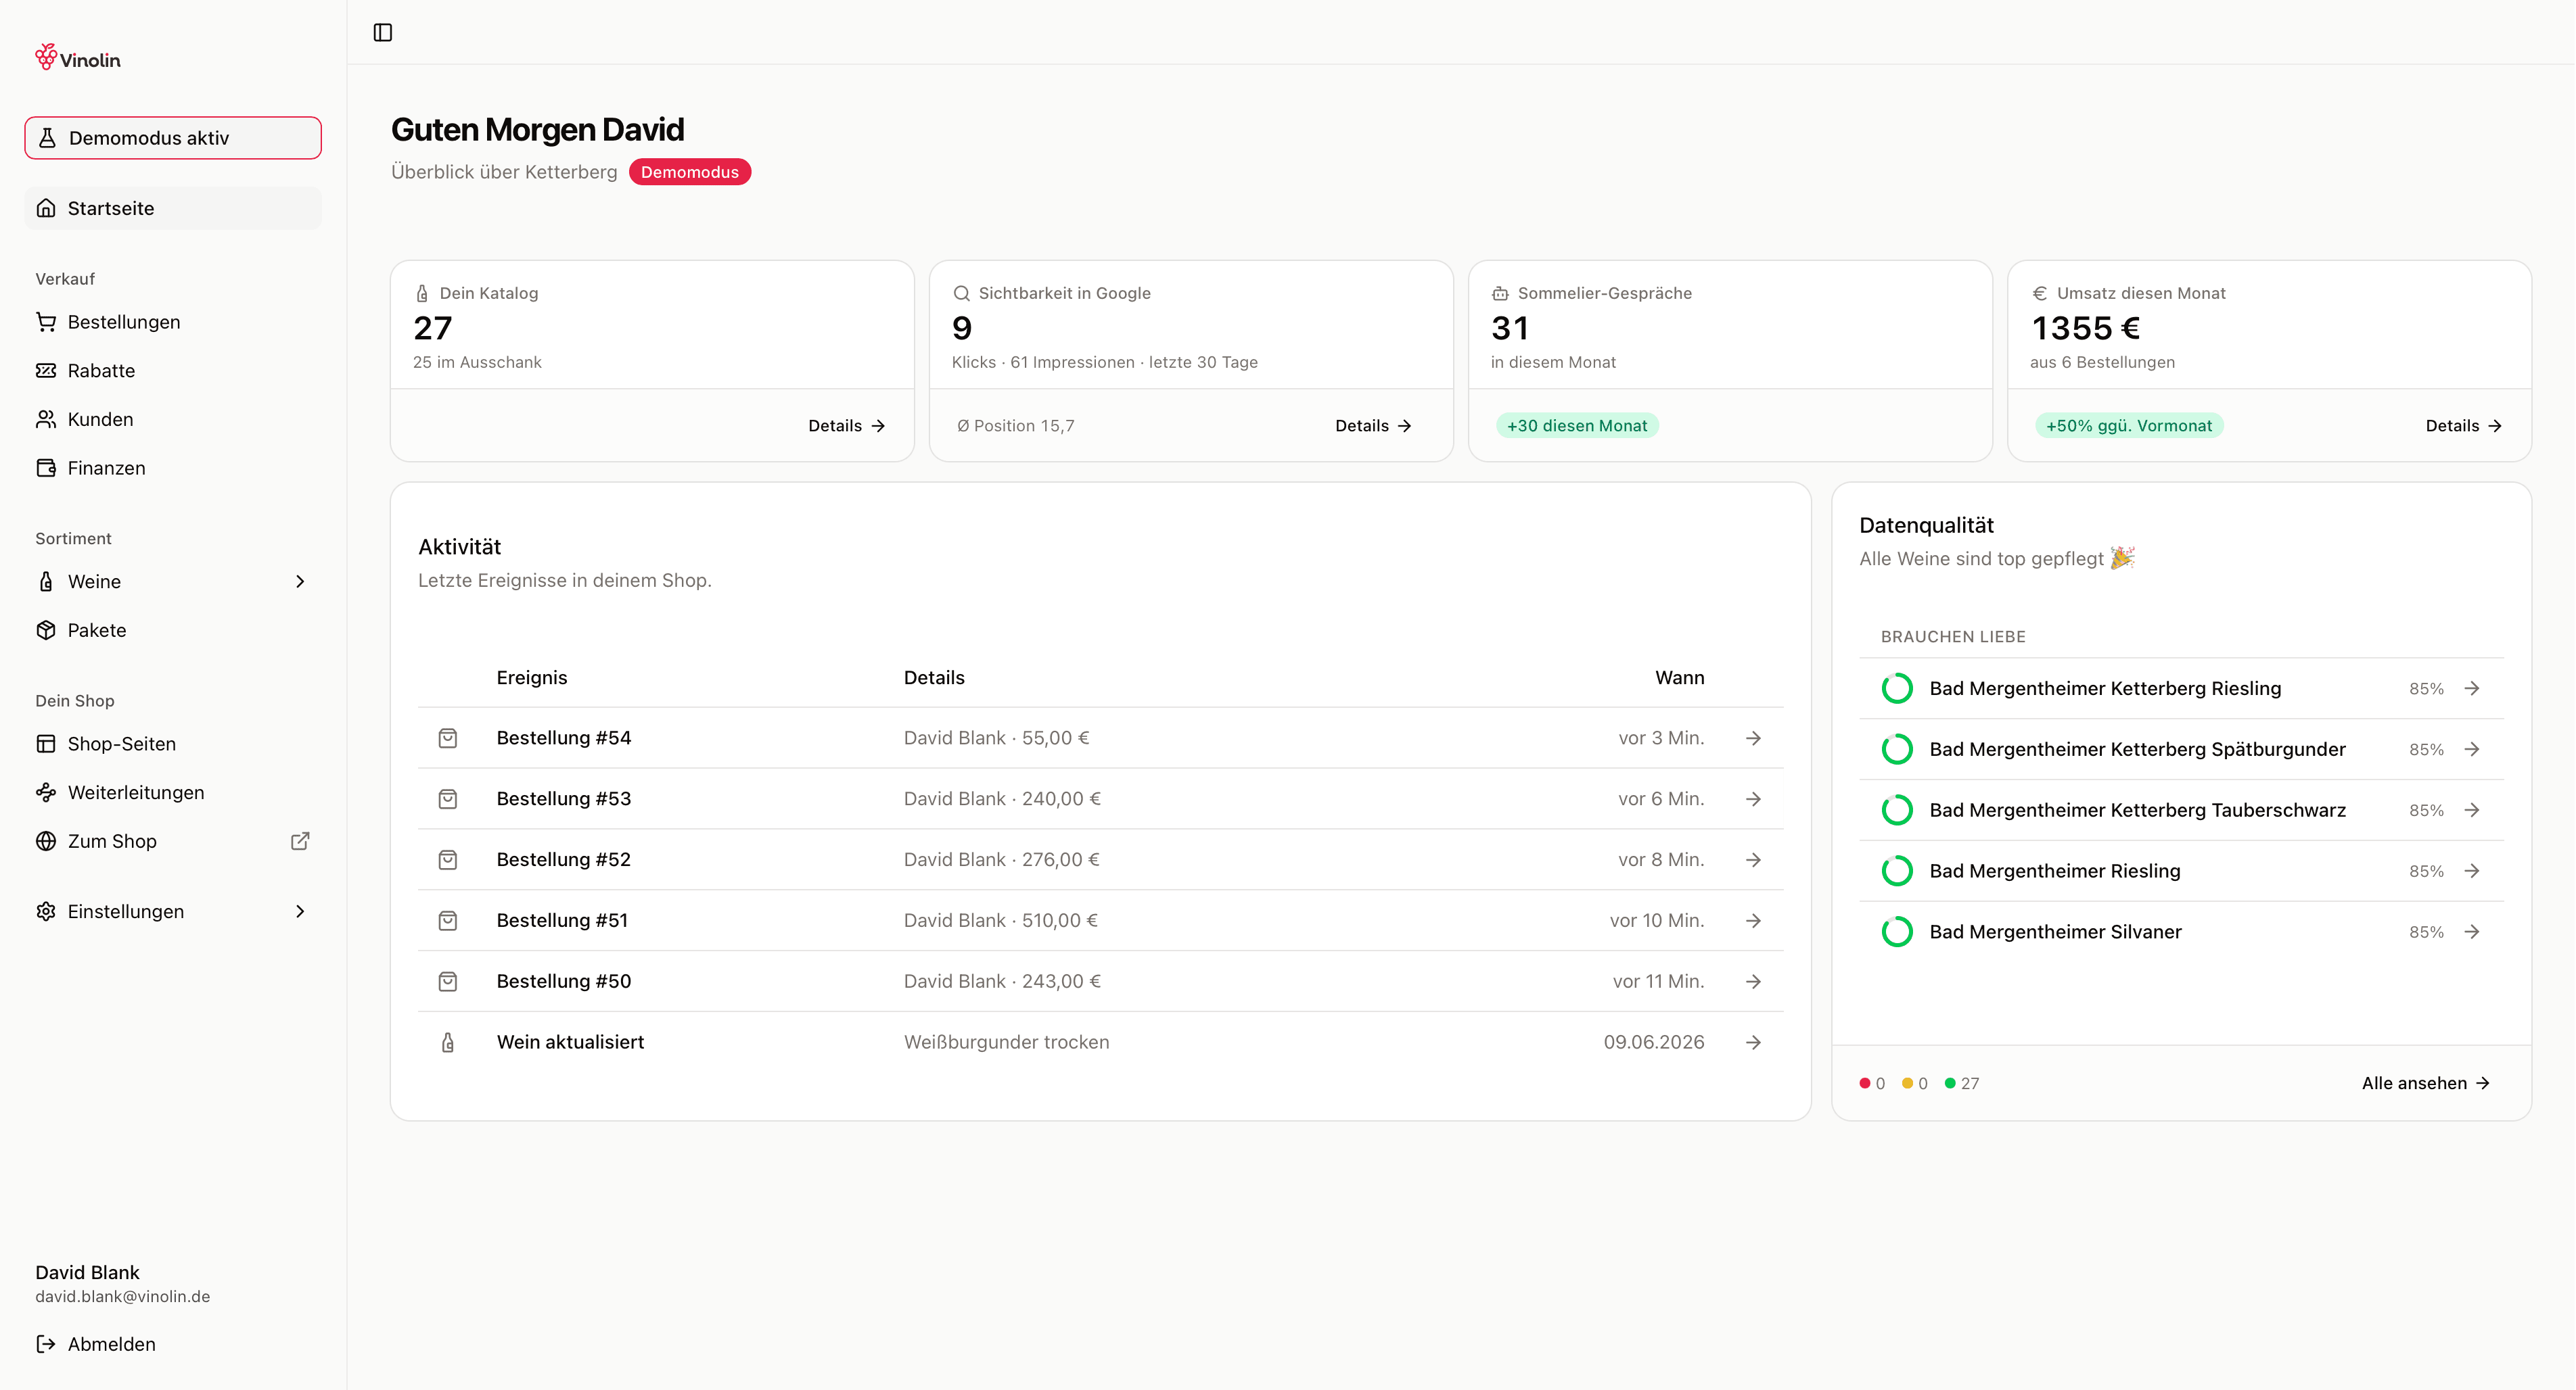Screen dimensions: 2576x1390
Task: Click david.blank@vinolin.de email text
Action: click(x=123, y=1297)
